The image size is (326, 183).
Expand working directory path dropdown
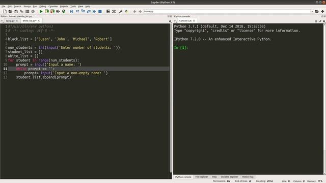[x=312, y=11]
